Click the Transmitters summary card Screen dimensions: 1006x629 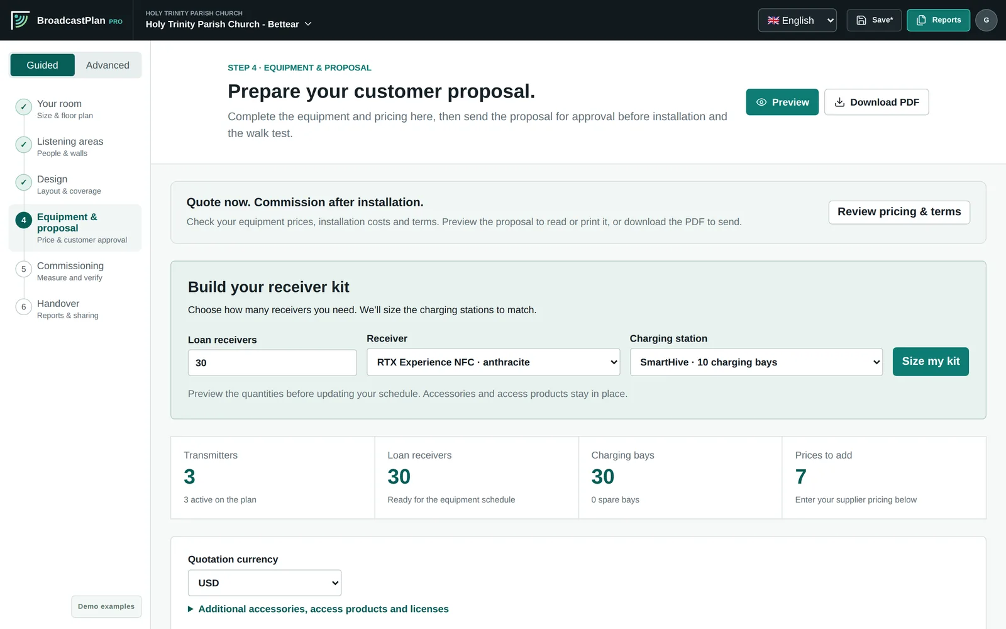click(273, 477)
